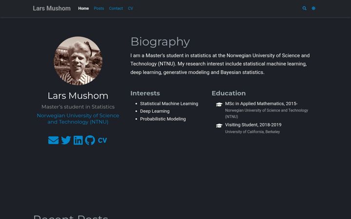Go to the Home nav item
This screenshot has width=351, height=219.
83,8
